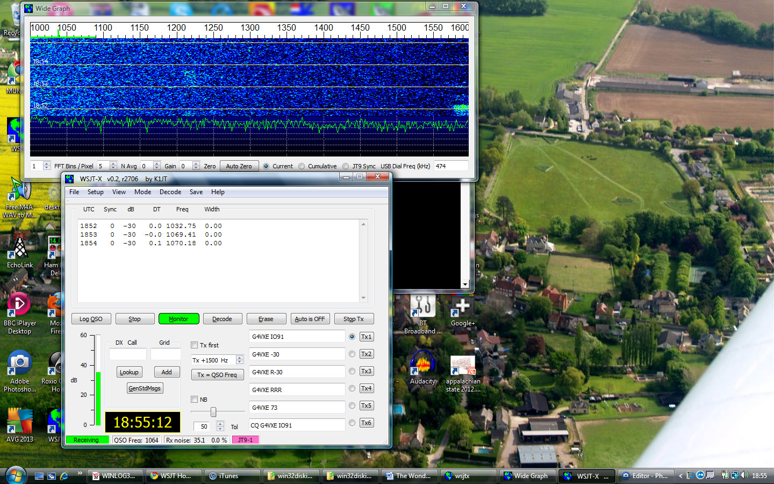Click the Windows Start orb
This screenshot has width=774, height=484.
pos(16,475)
